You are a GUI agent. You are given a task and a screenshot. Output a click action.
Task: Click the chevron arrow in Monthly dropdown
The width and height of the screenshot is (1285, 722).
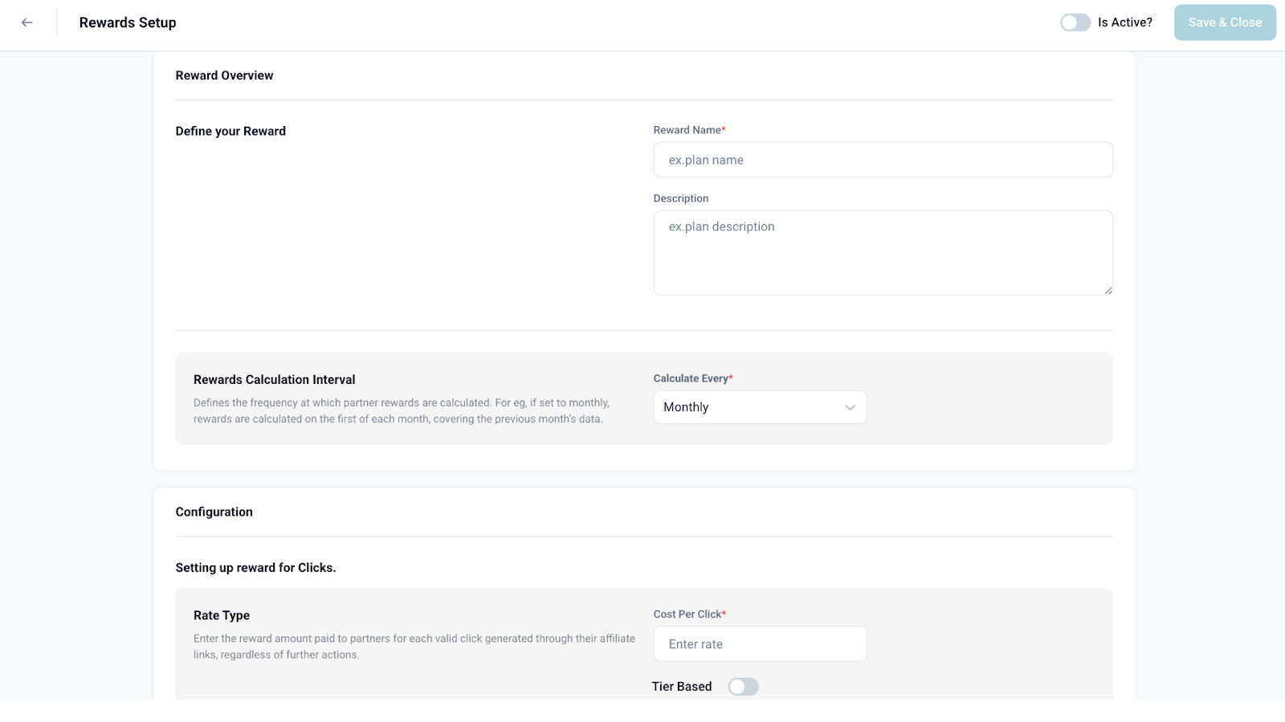tap(850, 408)
